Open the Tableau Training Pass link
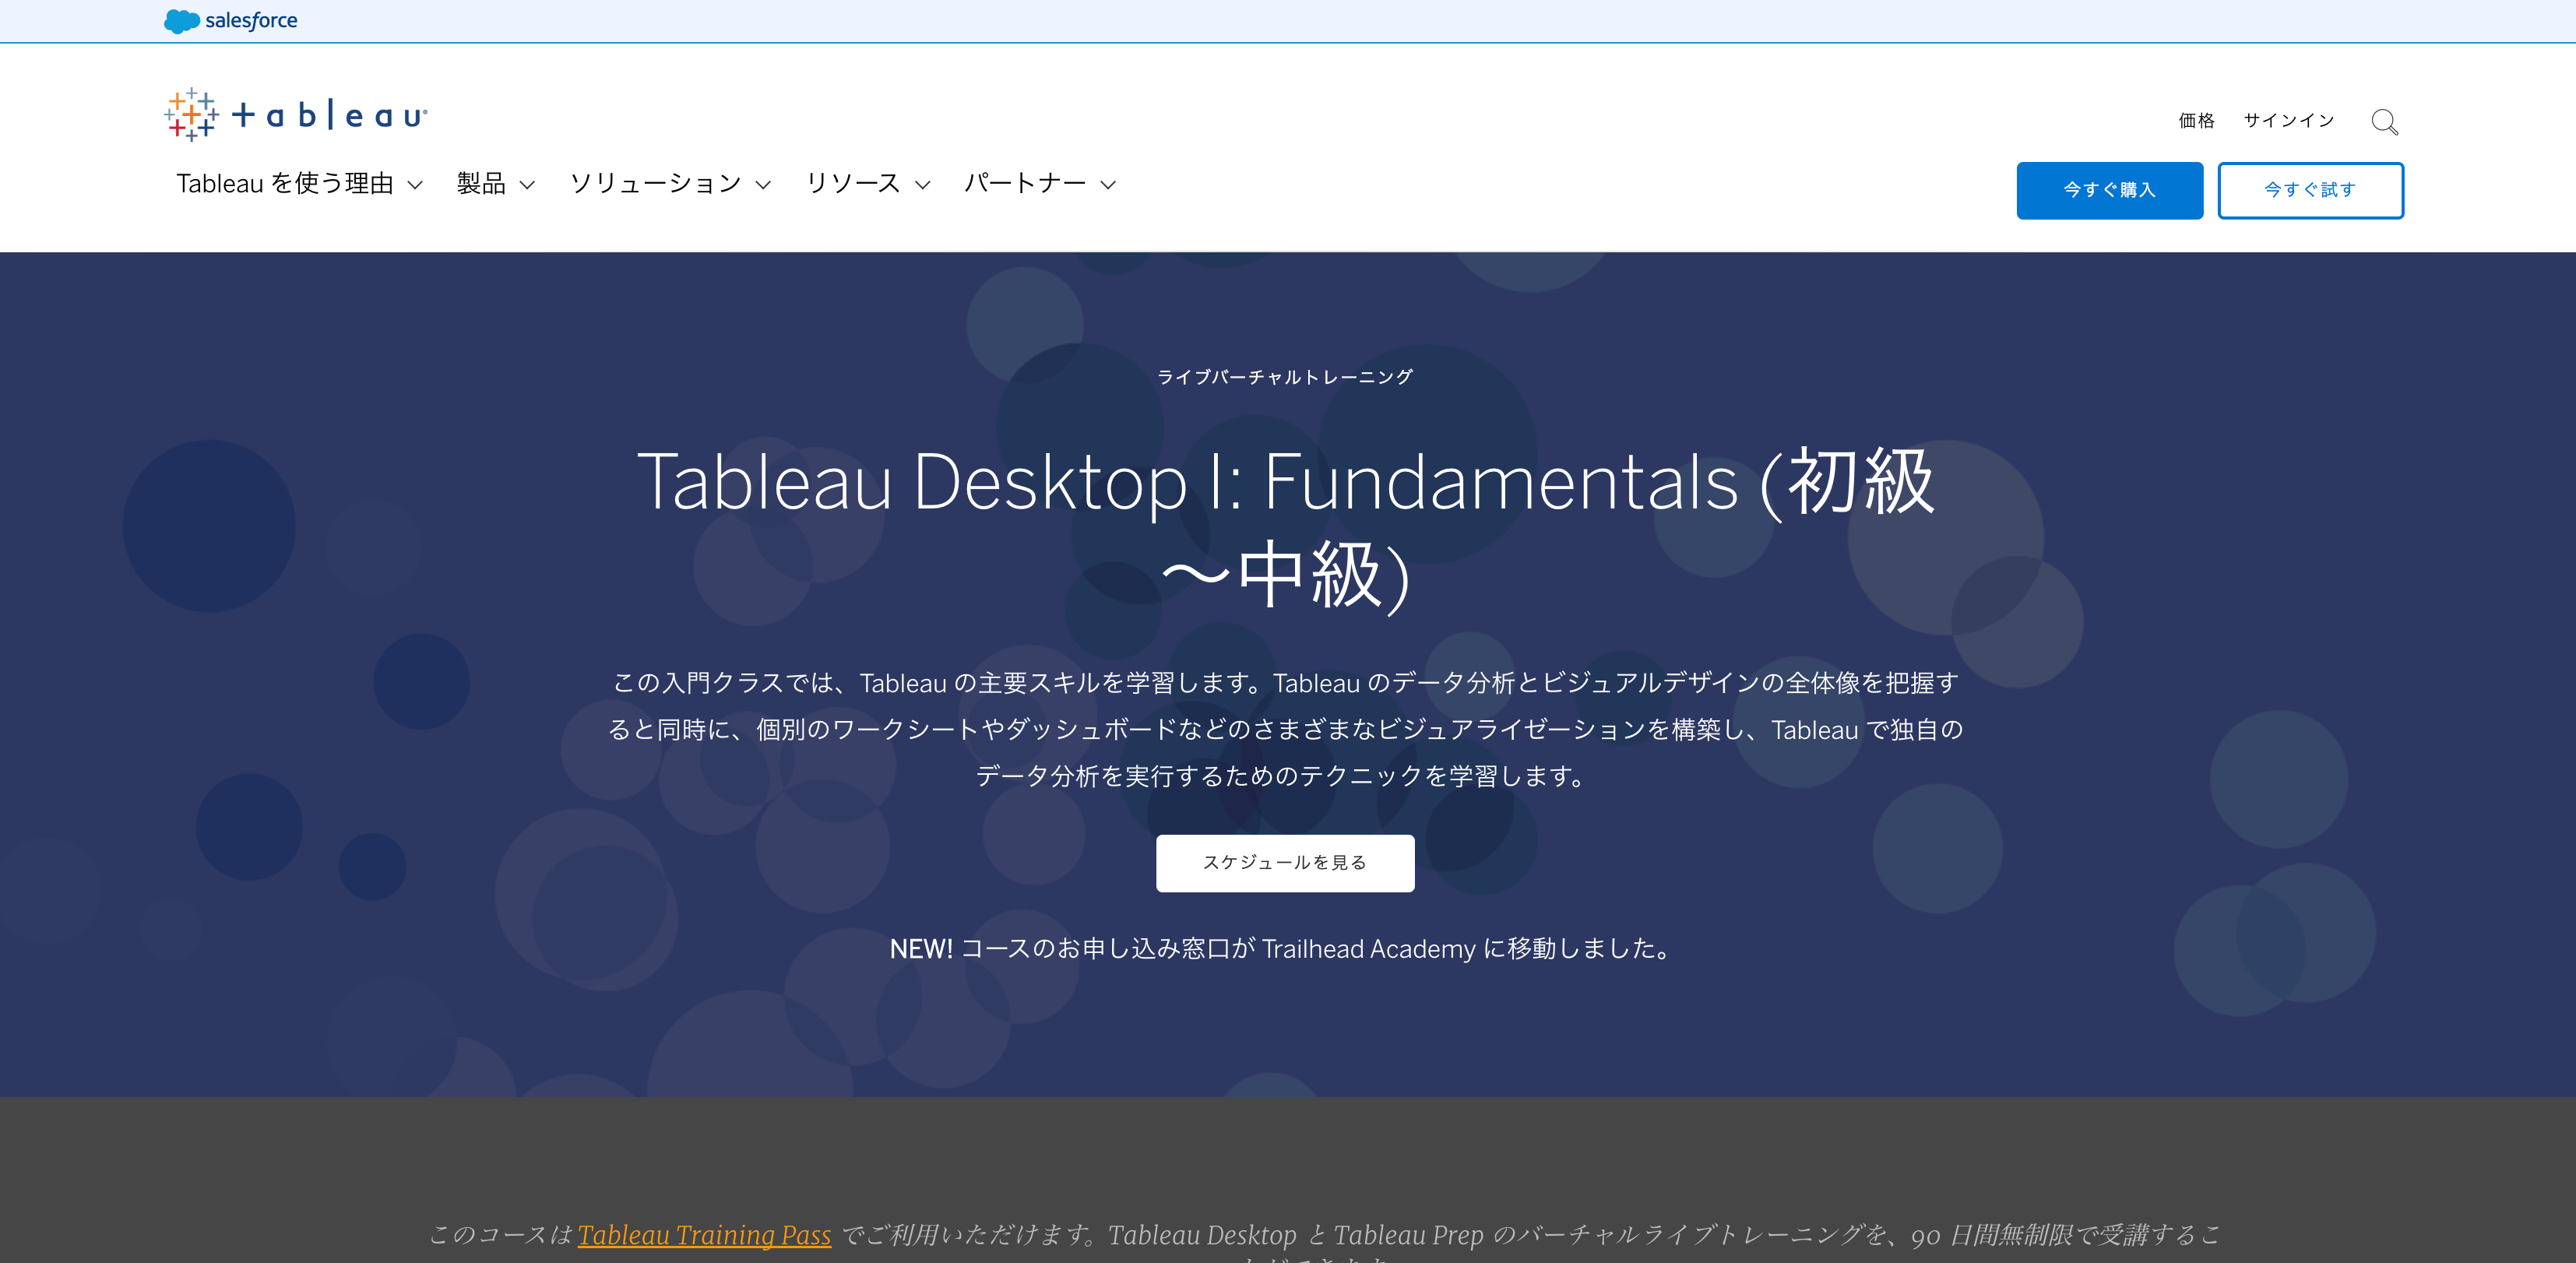 pos(704,1235)
